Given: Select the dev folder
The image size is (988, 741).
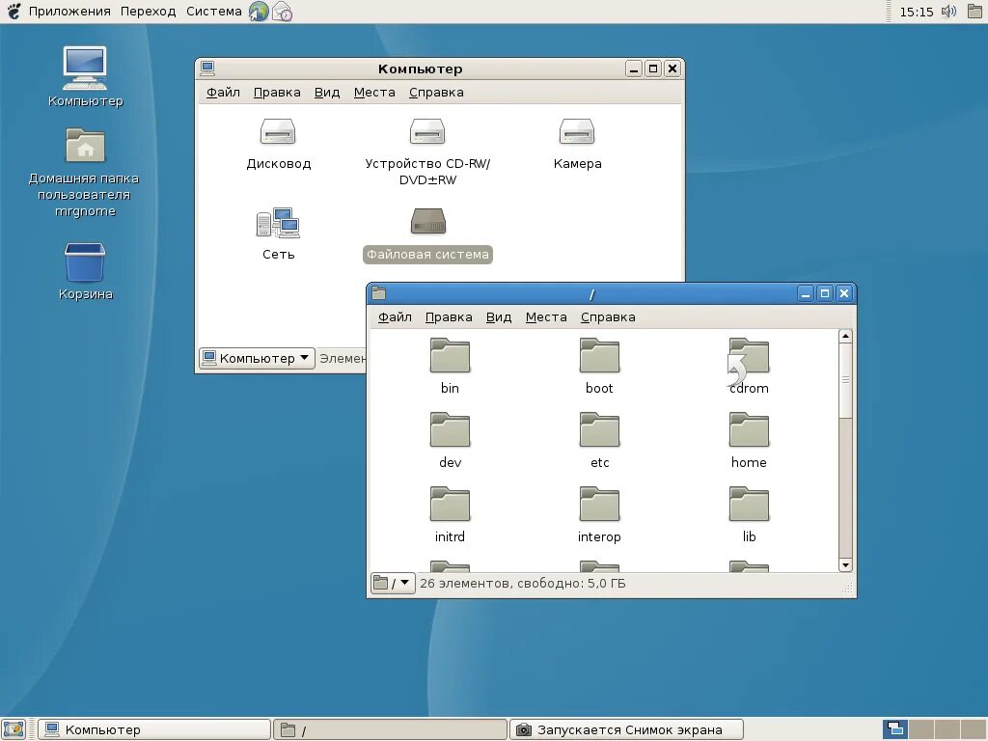Looking at the screenshot, I should point(450,430).
